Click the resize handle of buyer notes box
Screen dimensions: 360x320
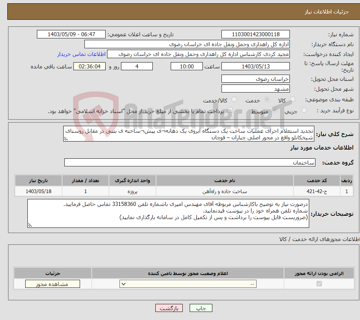[x=30, y=225]
